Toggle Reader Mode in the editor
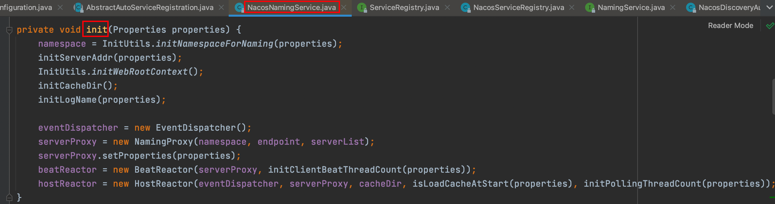Viewport: 775px width, 204px height. pyautogui.click(x=731, y=26)
